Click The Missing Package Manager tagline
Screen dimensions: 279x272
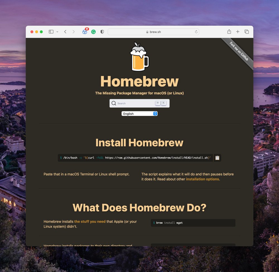point(139,93)
